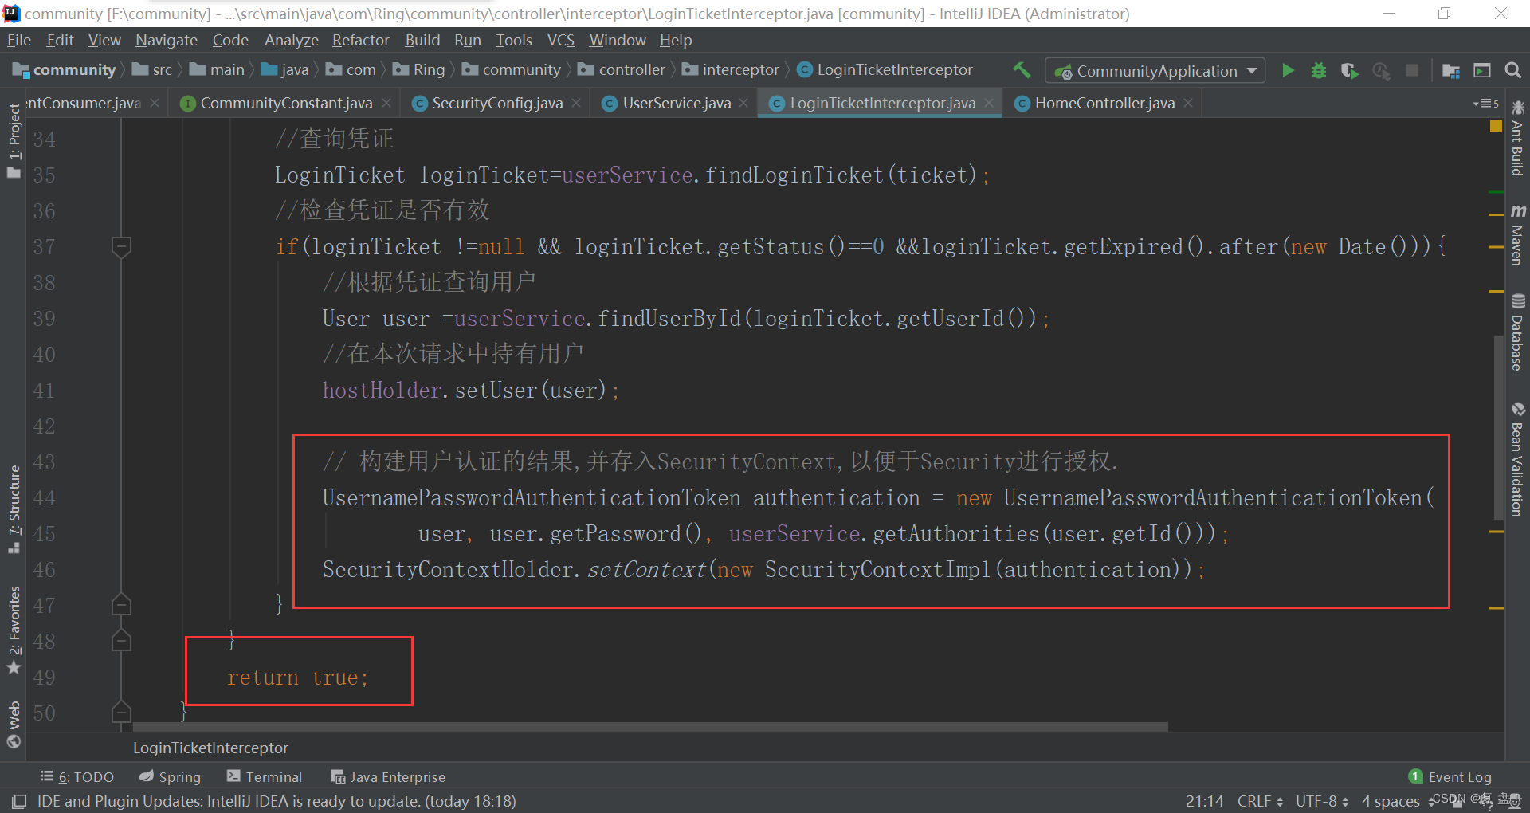
Task: Click the editor vertical scrollbar thumb
Action: 1498,429
